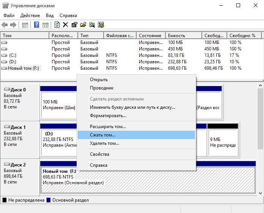Click the Forward arrow toolbar icon
The width and height of the screenshot is (264, 213).
(x=13, y=25)
